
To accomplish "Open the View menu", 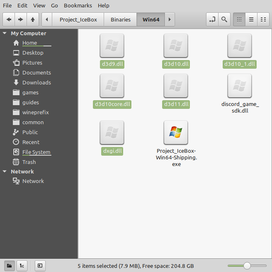I will pos(39,5).
